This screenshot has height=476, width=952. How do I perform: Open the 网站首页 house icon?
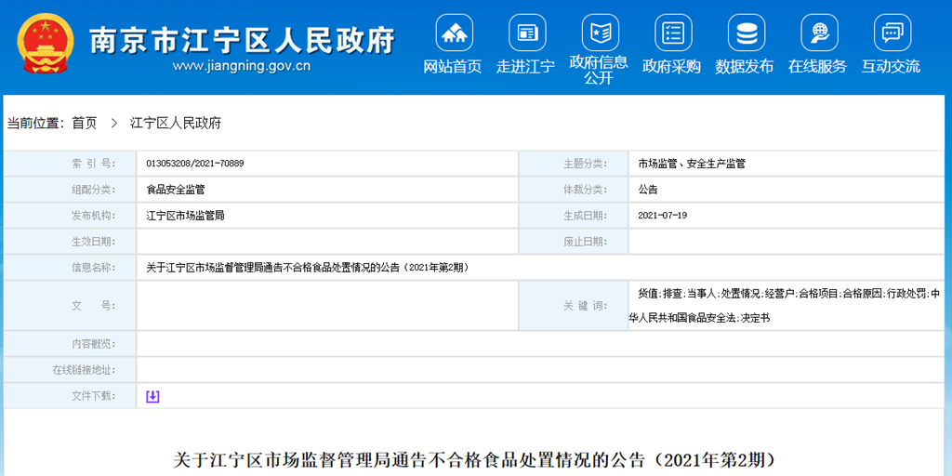tap(454, 33)
